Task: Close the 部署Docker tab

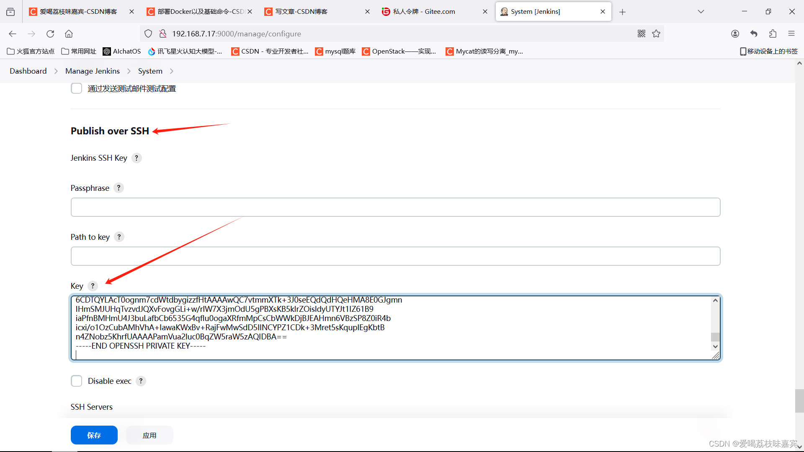Action: pyautogui.click(x=250, y=12)
